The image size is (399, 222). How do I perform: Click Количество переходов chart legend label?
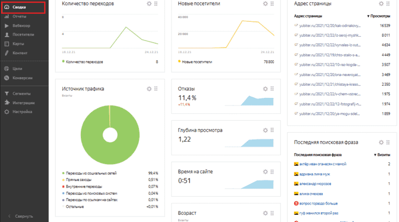coord(84,62)
